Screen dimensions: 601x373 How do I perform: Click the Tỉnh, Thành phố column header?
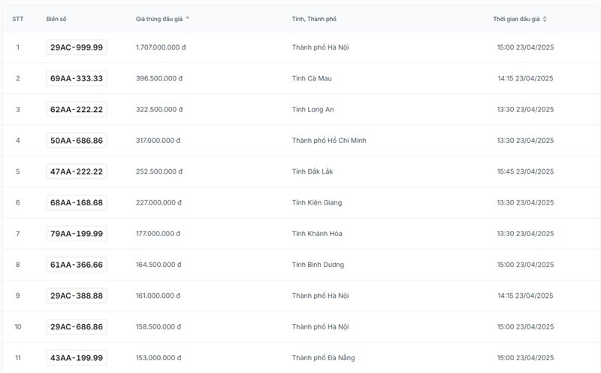316,19
